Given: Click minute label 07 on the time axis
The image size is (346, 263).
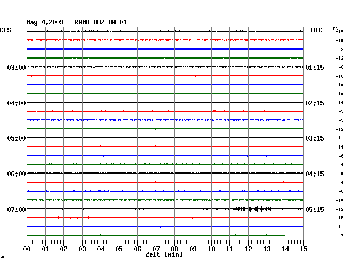Looking at the screenshot, I should (156, 249).
